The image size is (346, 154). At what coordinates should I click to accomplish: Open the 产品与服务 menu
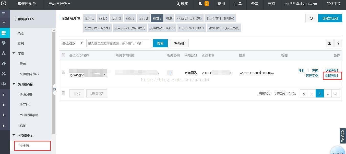[58, 4]
